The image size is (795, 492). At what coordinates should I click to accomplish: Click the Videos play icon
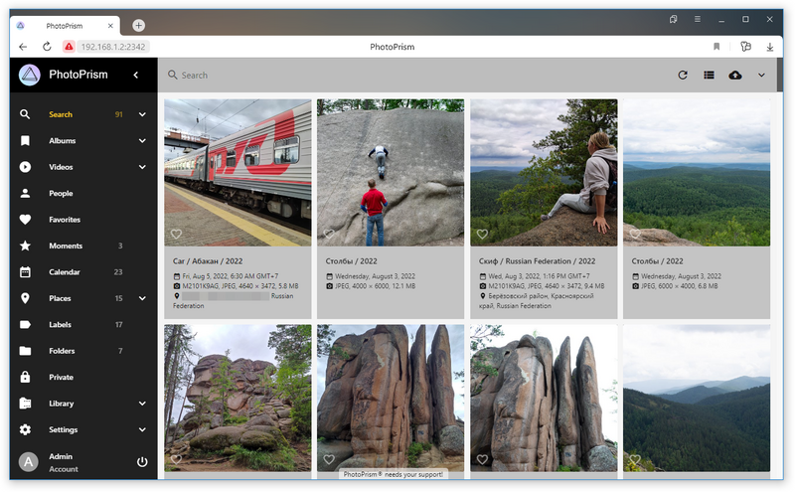(25, 167)
